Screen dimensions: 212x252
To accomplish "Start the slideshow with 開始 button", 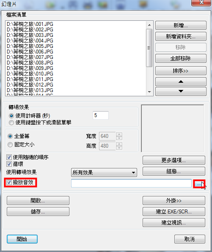I will (x=22, y=239).
